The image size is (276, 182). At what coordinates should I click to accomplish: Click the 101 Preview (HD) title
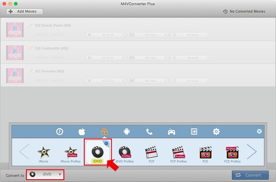(x=50, y=71)
